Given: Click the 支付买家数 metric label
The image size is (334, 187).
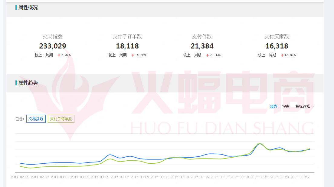Looking at the screenshot, I should tap(277, 36).
